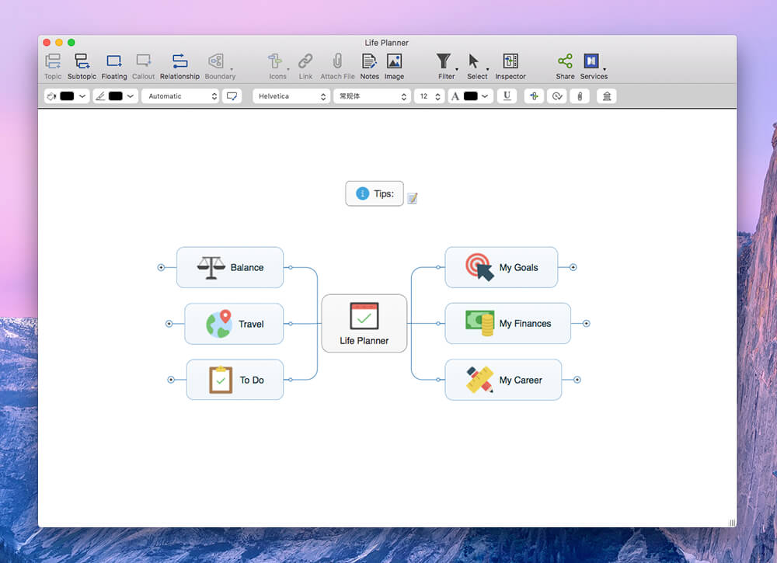Open the line color dropdown arrow

[131, 96]
